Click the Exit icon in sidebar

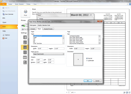click(x=3, y=38)
